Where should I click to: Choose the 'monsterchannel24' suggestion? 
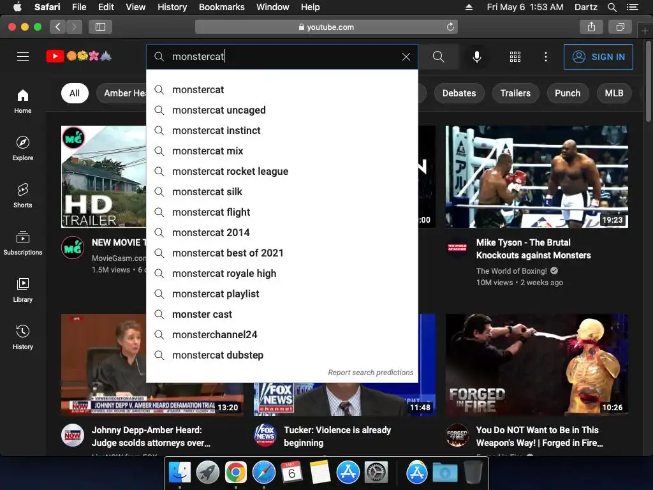[282, 334]
